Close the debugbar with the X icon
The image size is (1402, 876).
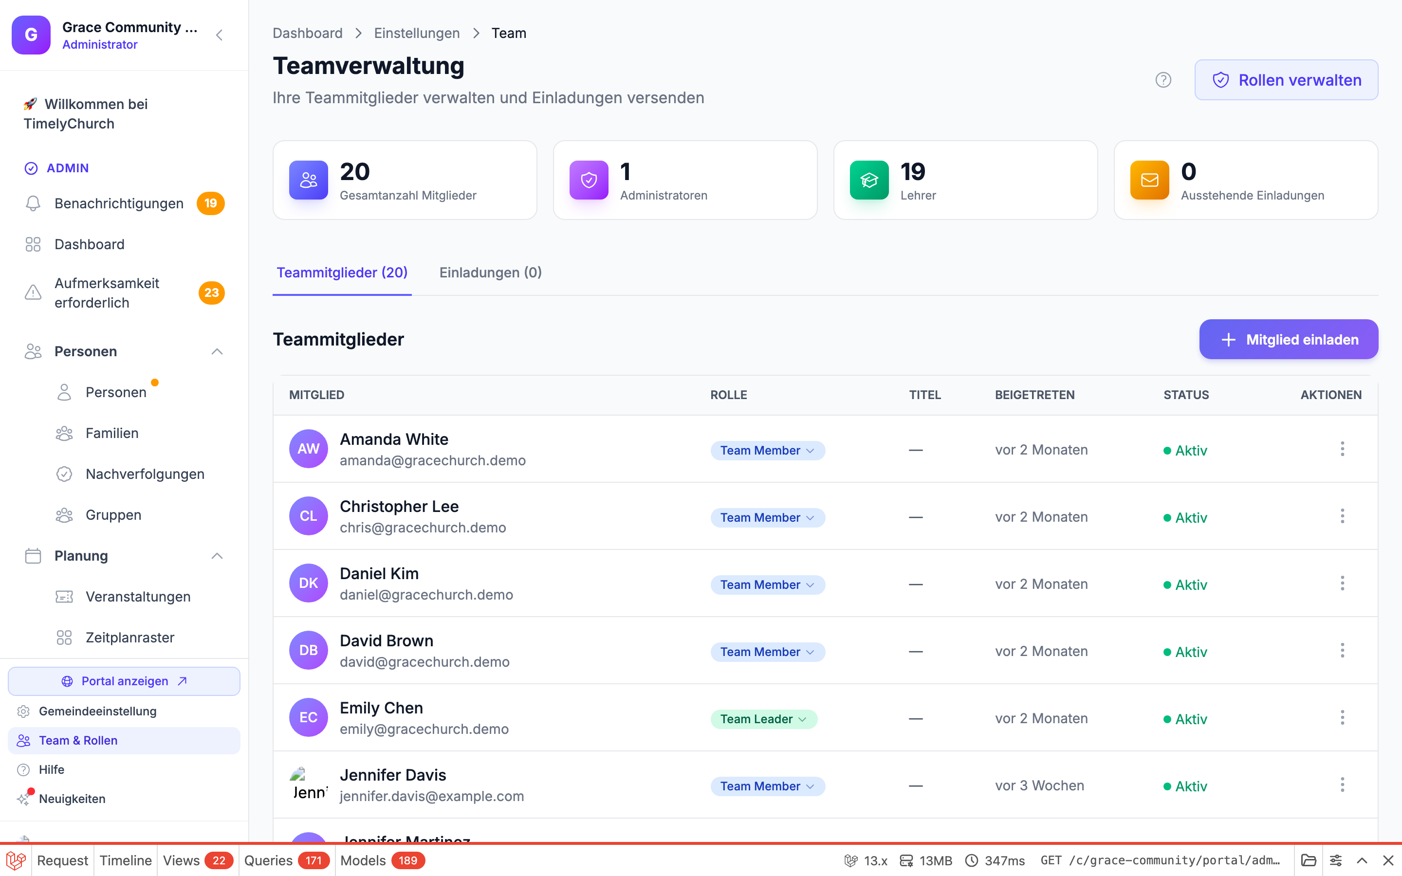pyautogui.click(x=1388, y=860)
